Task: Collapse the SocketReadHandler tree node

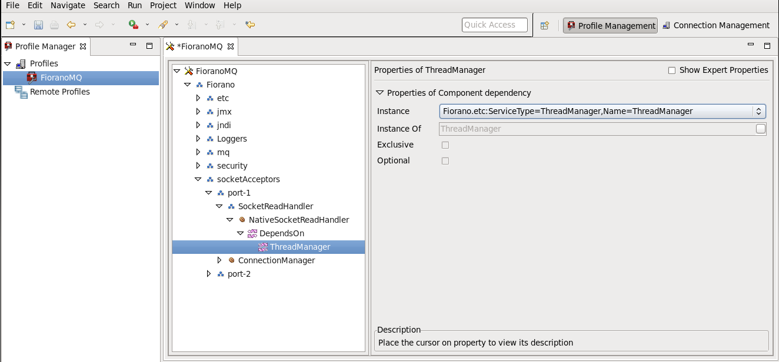Action: point(219,206)
